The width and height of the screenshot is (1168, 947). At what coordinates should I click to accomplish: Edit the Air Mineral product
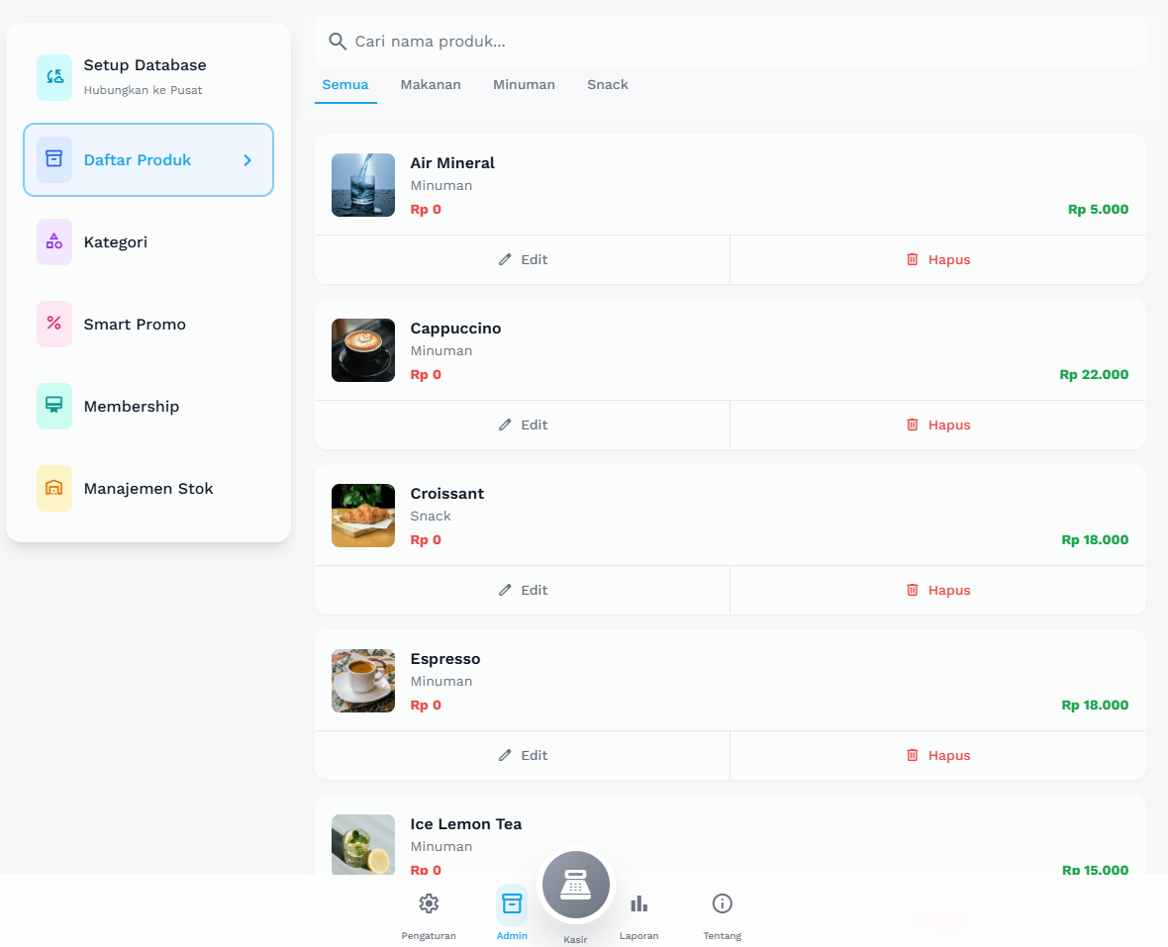(x=523, y=259)
